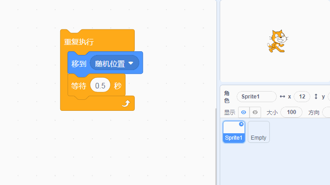This screenshot has width=330, height=185.
Task: Click the cat sprite on the stage
Action: 278,41
